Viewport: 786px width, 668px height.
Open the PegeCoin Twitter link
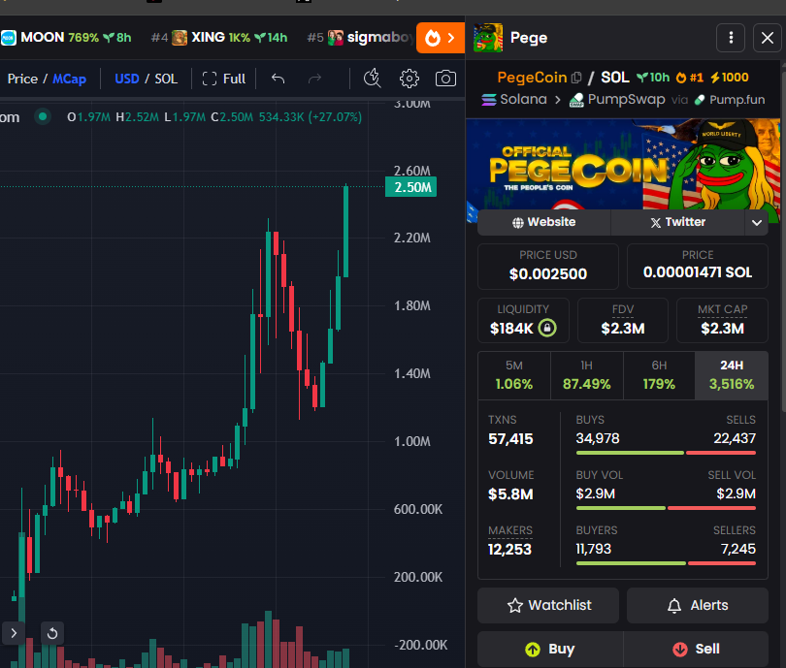coord(677,222)
